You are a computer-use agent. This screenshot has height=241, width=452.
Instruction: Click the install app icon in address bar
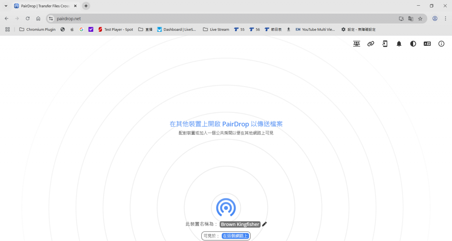[x=401, y=19]
